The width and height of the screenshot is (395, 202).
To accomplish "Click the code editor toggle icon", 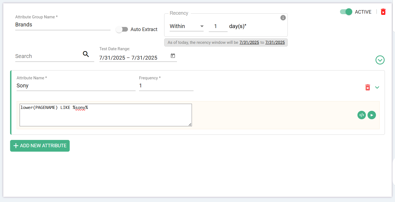I will [362, 115].
